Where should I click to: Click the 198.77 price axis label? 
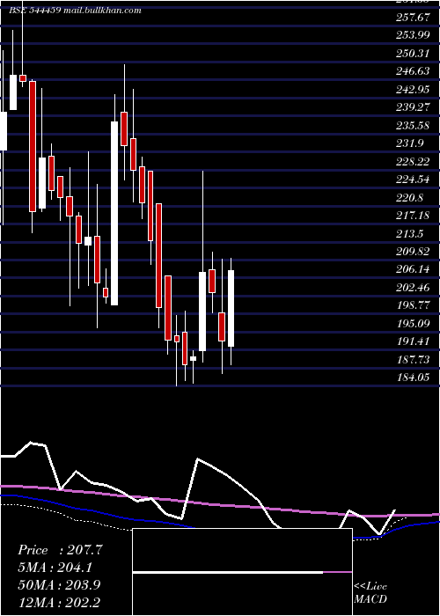coord(413,305)
